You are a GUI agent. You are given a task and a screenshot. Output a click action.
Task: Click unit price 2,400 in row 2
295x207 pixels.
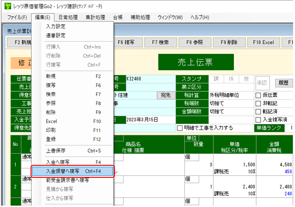click(x=249, y=187)
